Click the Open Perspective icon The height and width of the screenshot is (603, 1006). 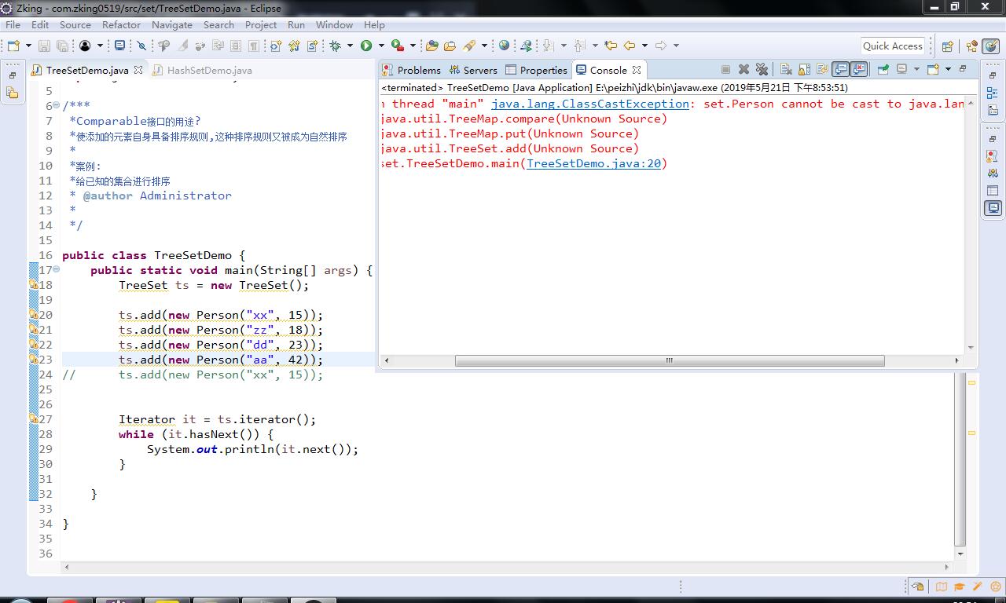947,46
